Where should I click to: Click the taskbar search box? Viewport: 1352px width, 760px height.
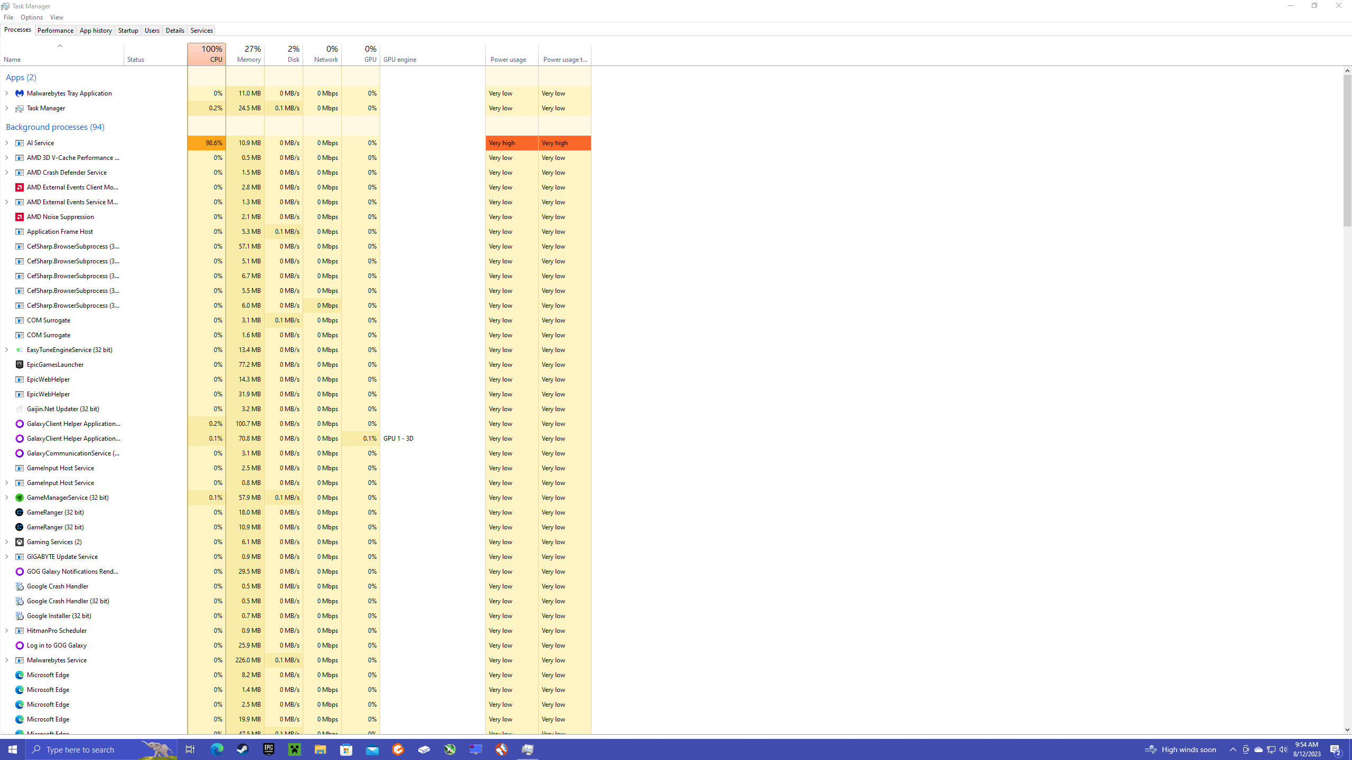[90, 749]
